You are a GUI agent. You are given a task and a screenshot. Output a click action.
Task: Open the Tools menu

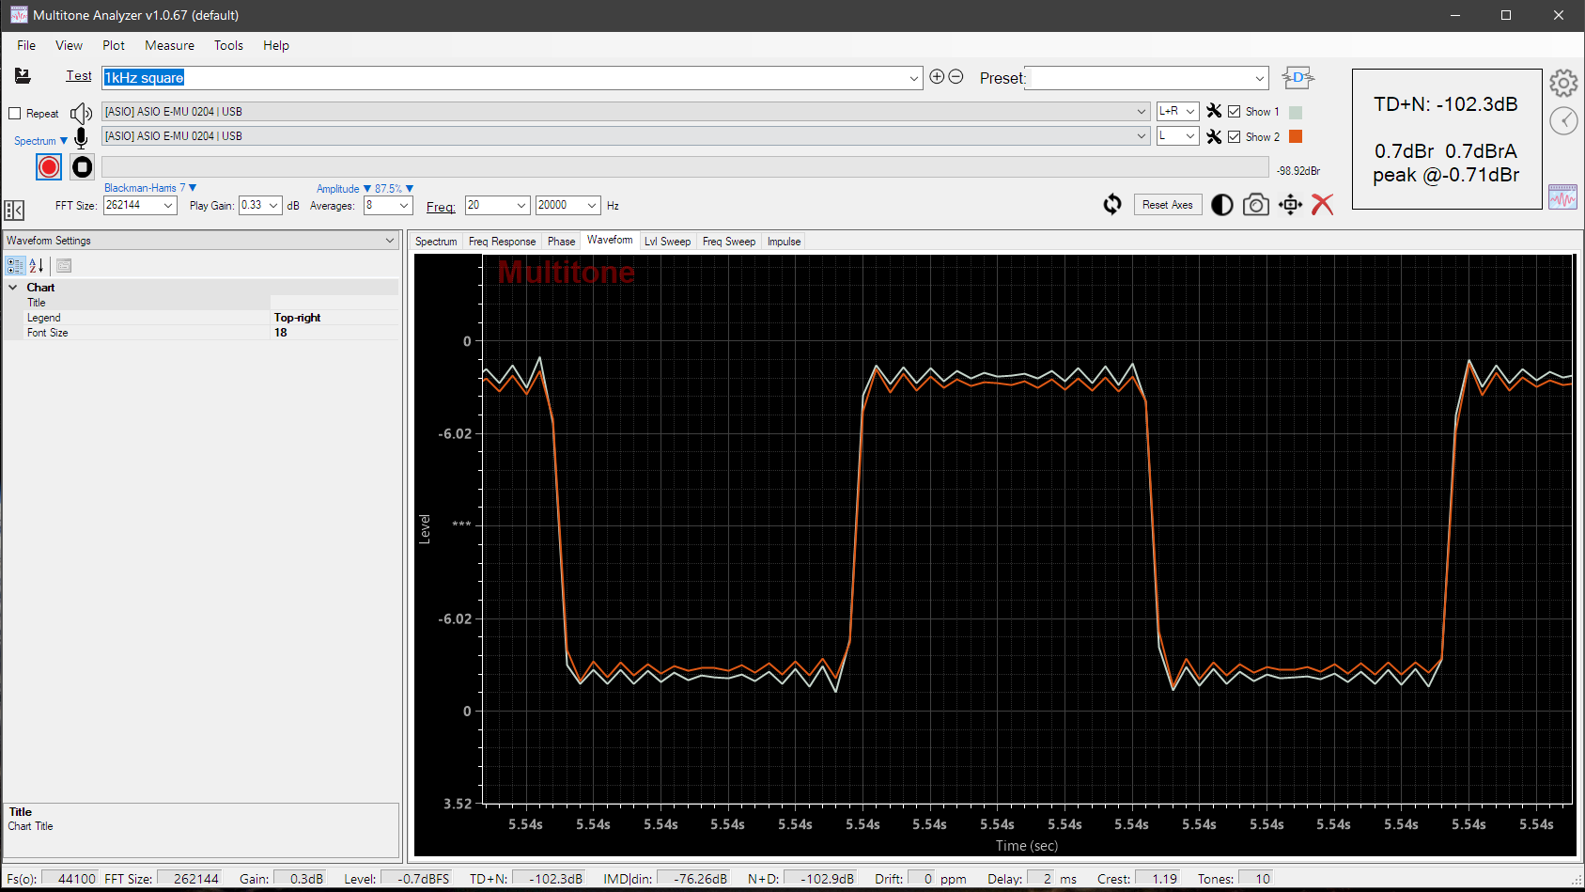228,45
